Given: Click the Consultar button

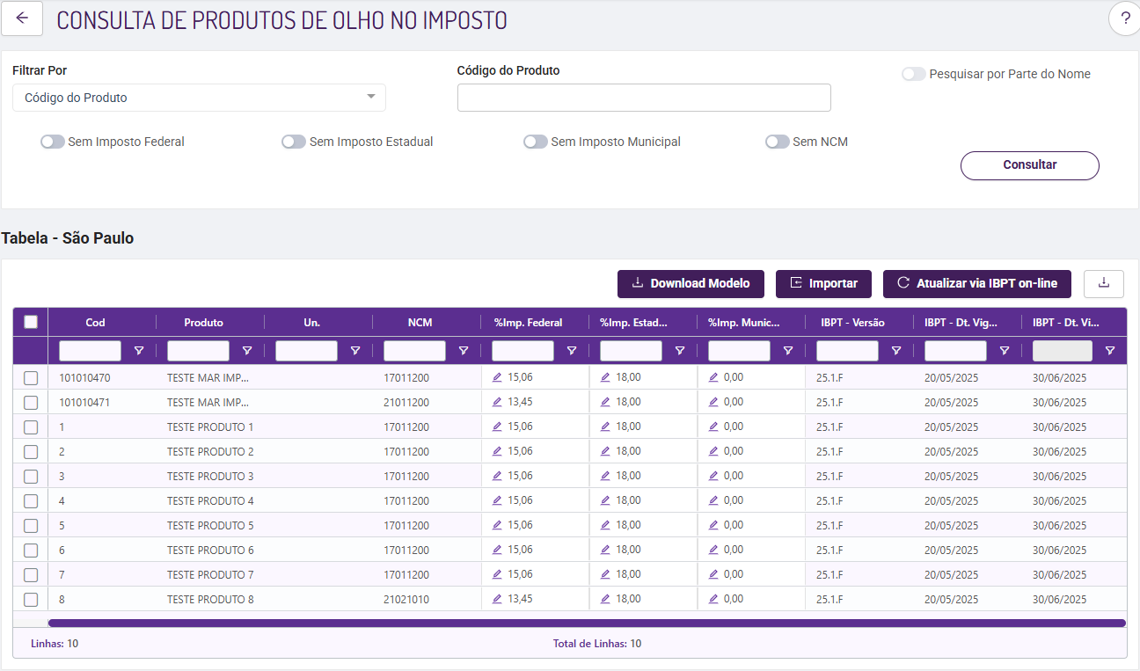Looking at the screenshot, I should (1030, 165).
